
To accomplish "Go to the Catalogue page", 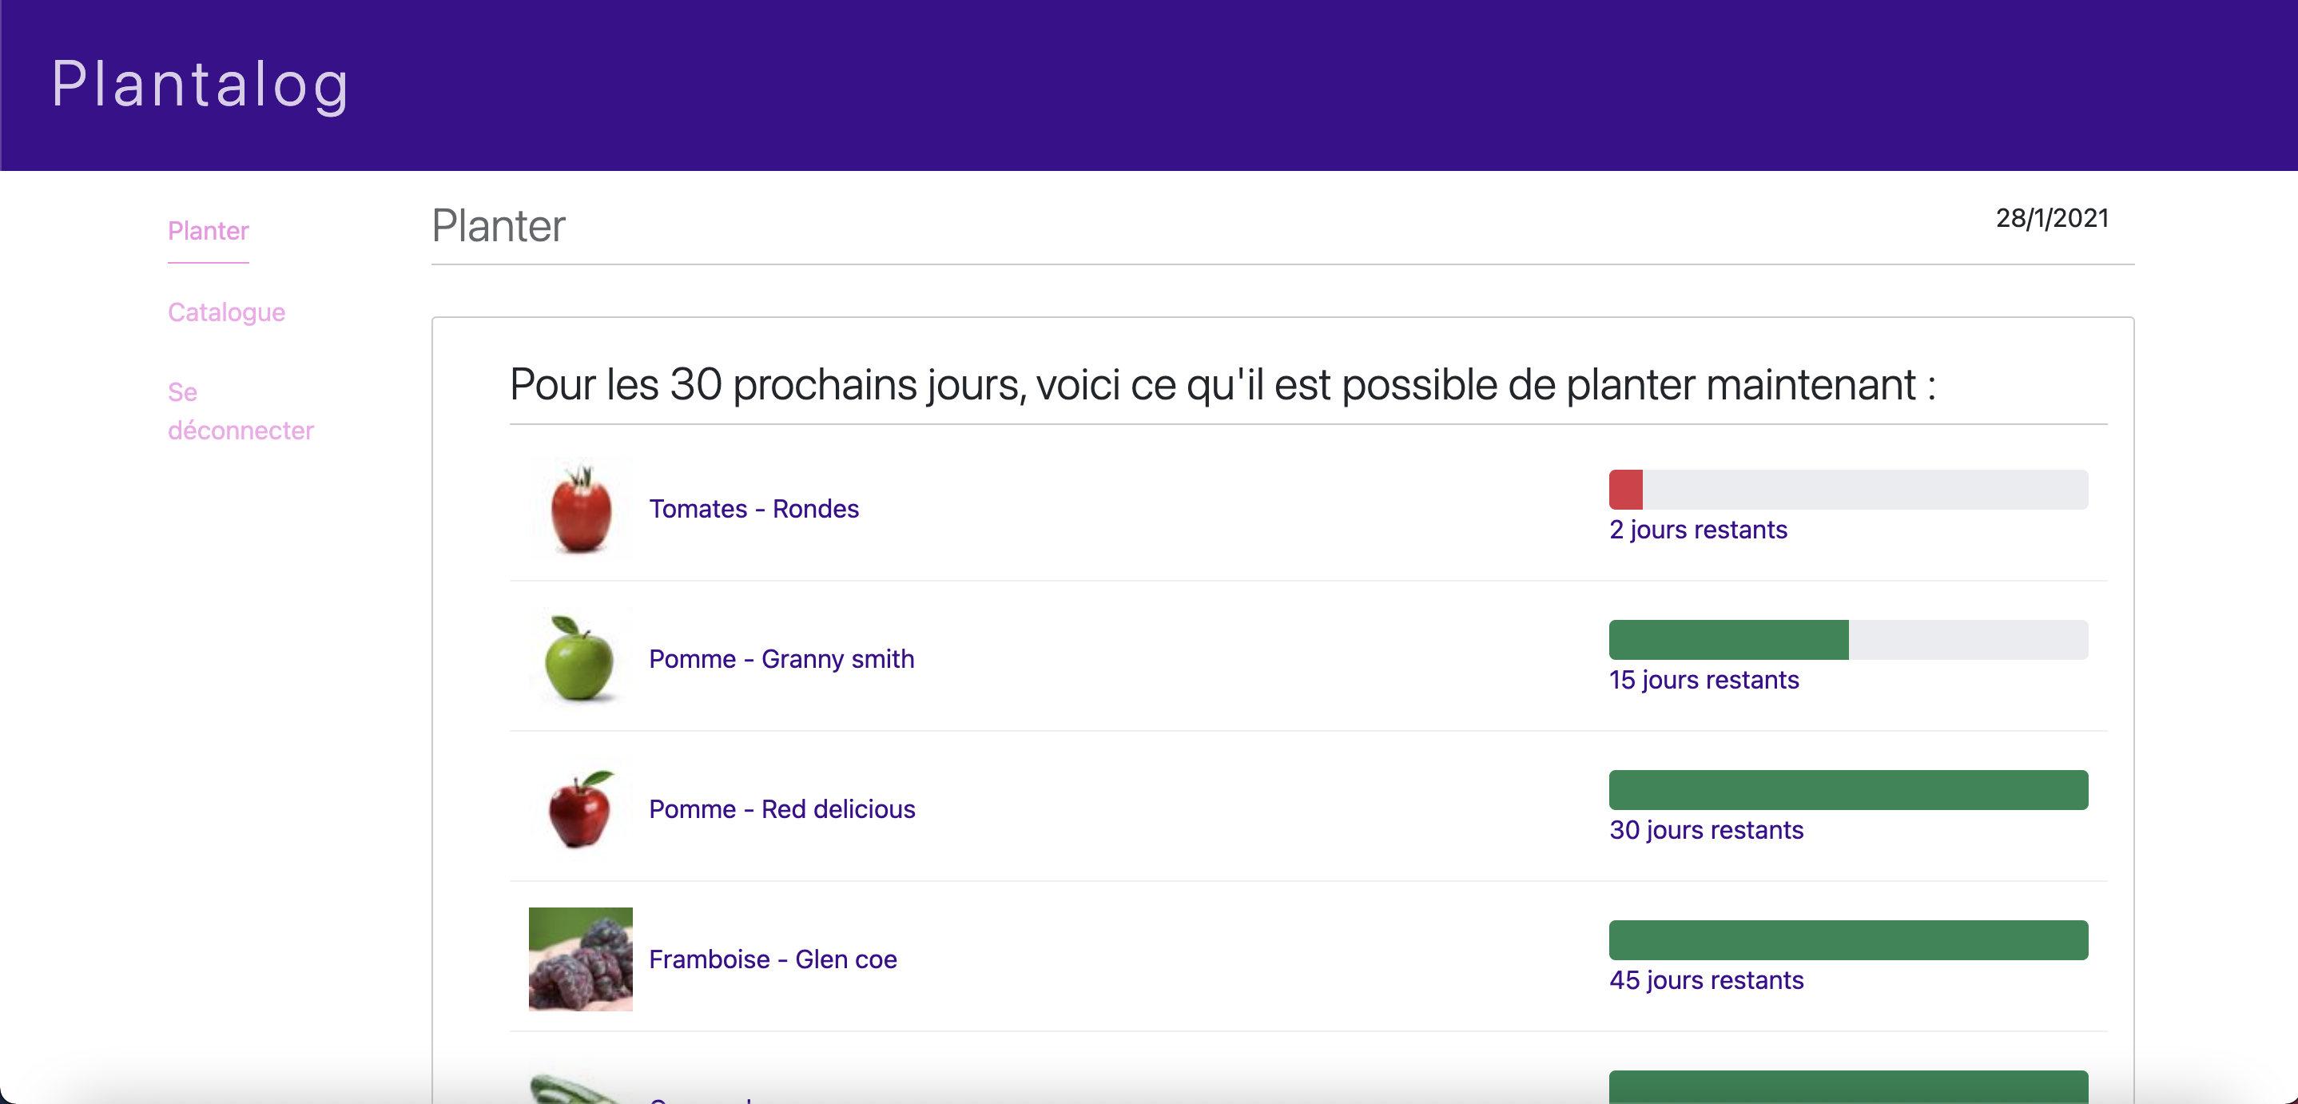I will point(227,312).
